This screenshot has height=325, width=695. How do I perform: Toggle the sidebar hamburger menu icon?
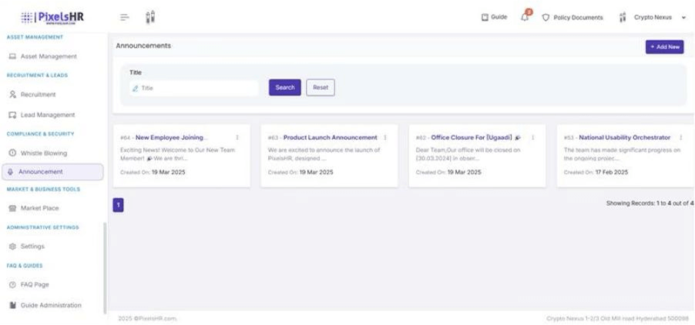pos(125,17)
